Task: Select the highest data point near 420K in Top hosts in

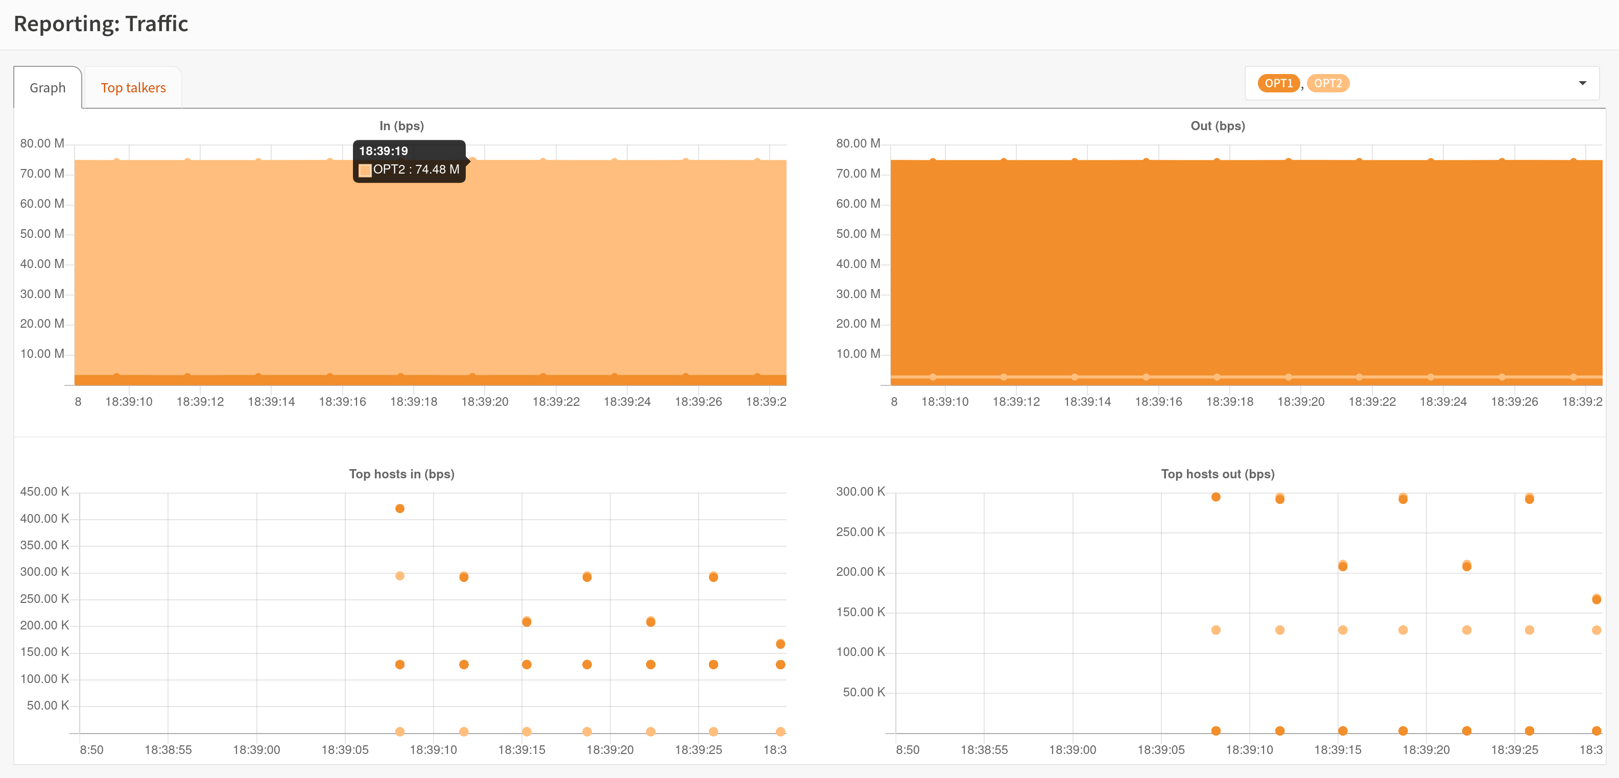Action: 400,508
